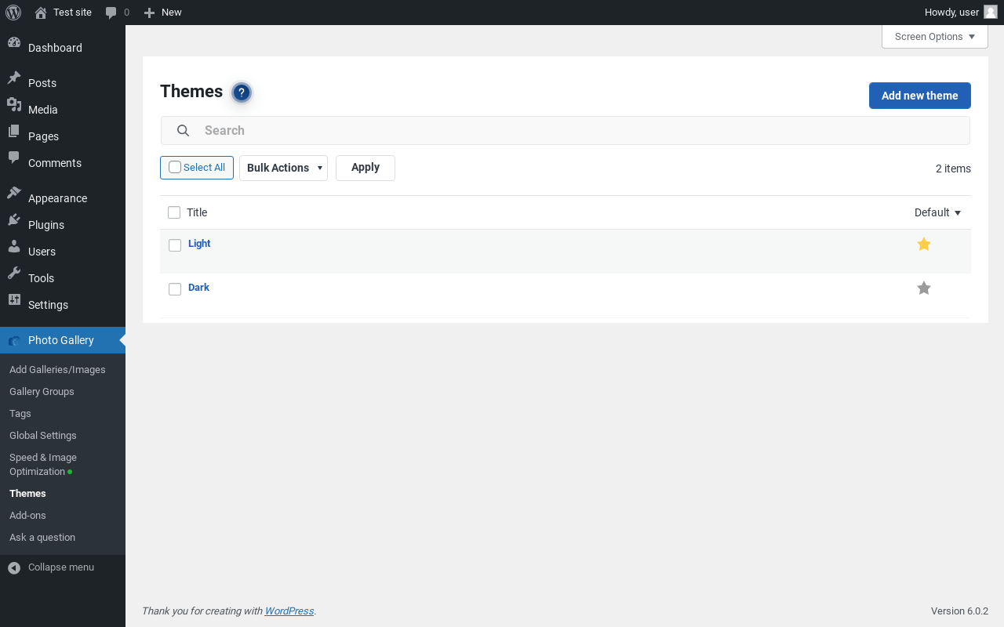Screen dimensions: 1004x627
Task: Toggle the Title header checkbox
Action: (x=174, y=212)
